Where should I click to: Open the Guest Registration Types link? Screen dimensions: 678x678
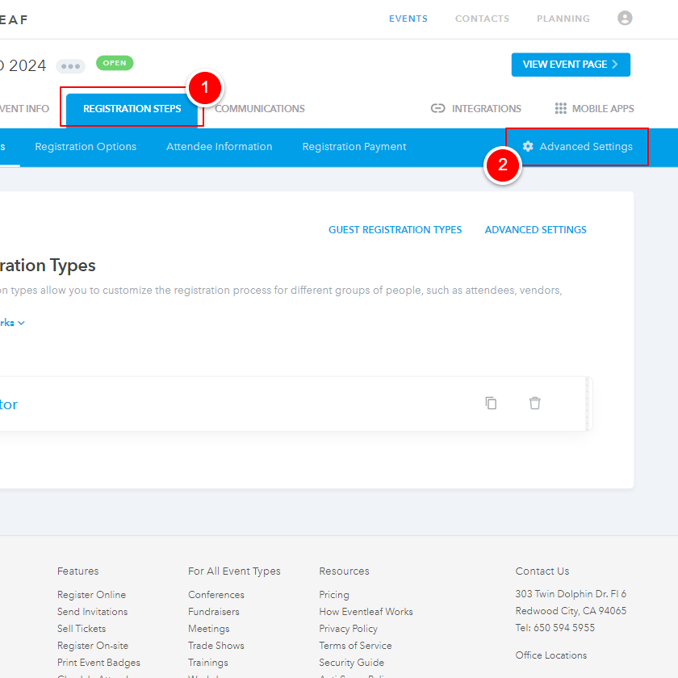395,229
